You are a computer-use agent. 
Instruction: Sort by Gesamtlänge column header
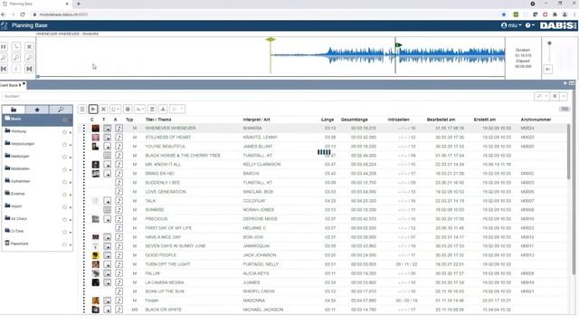[354, 120]
